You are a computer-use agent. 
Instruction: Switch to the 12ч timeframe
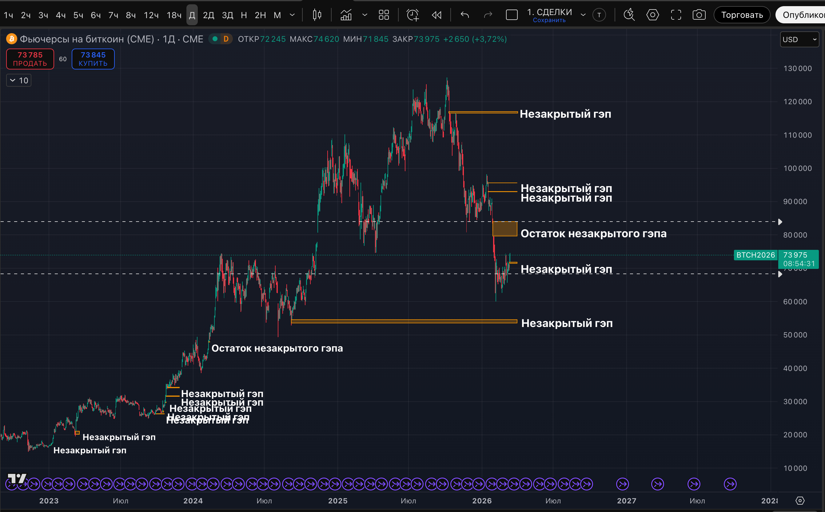[x=151, y=15]
